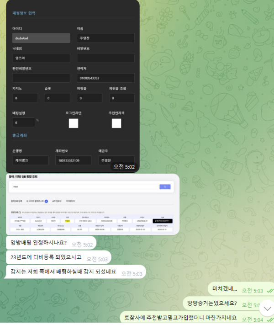Click the scroll-to-bottom chevron button
This screenshot has height=325, width=274.
coord(265,308)
